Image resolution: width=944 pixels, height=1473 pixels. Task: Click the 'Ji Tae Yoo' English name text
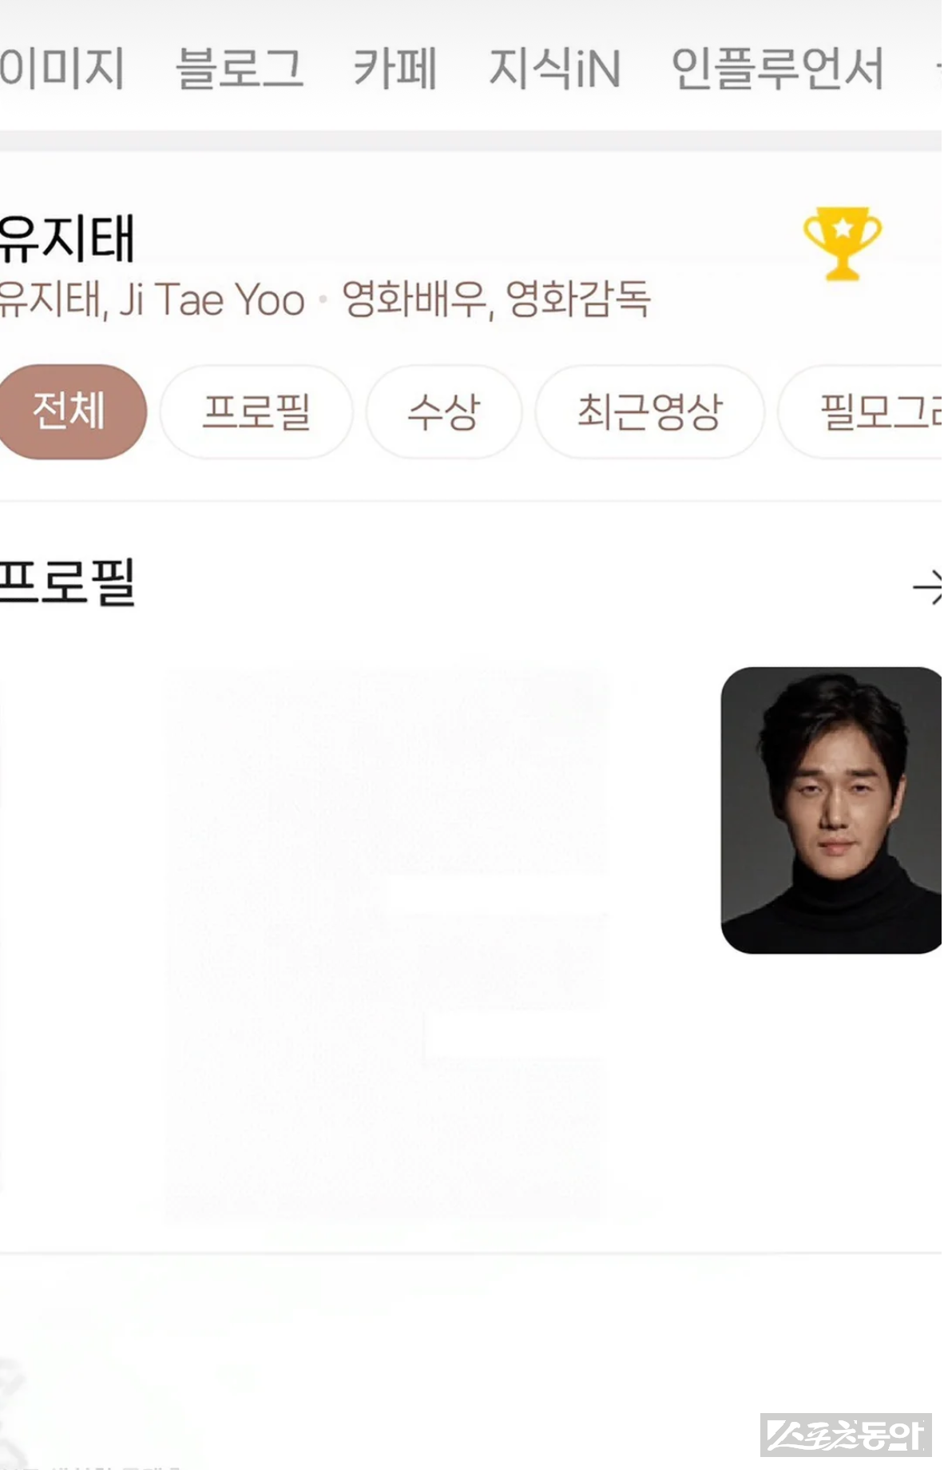point(212,300)
